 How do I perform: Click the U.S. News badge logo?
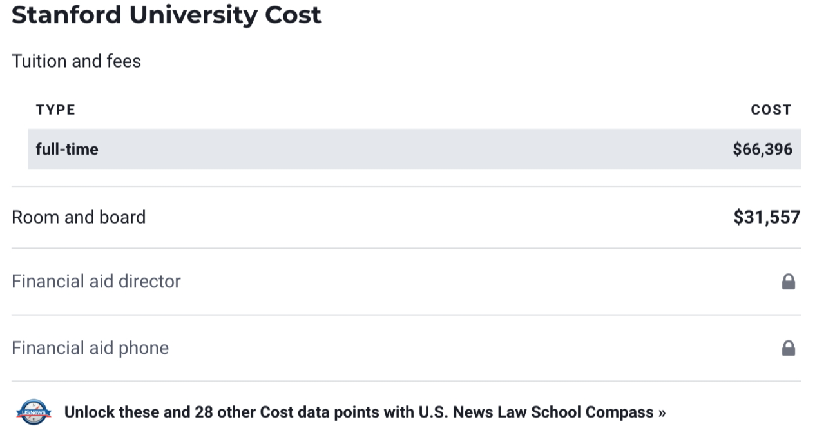34,412
